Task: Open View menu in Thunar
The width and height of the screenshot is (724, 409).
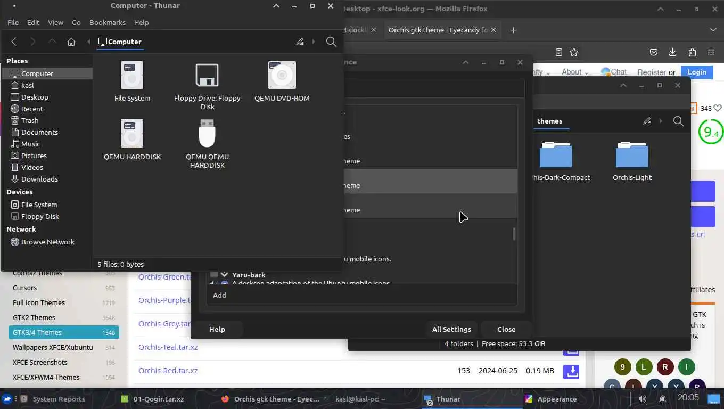Action: pyautogui.click(x=55, y=22)
